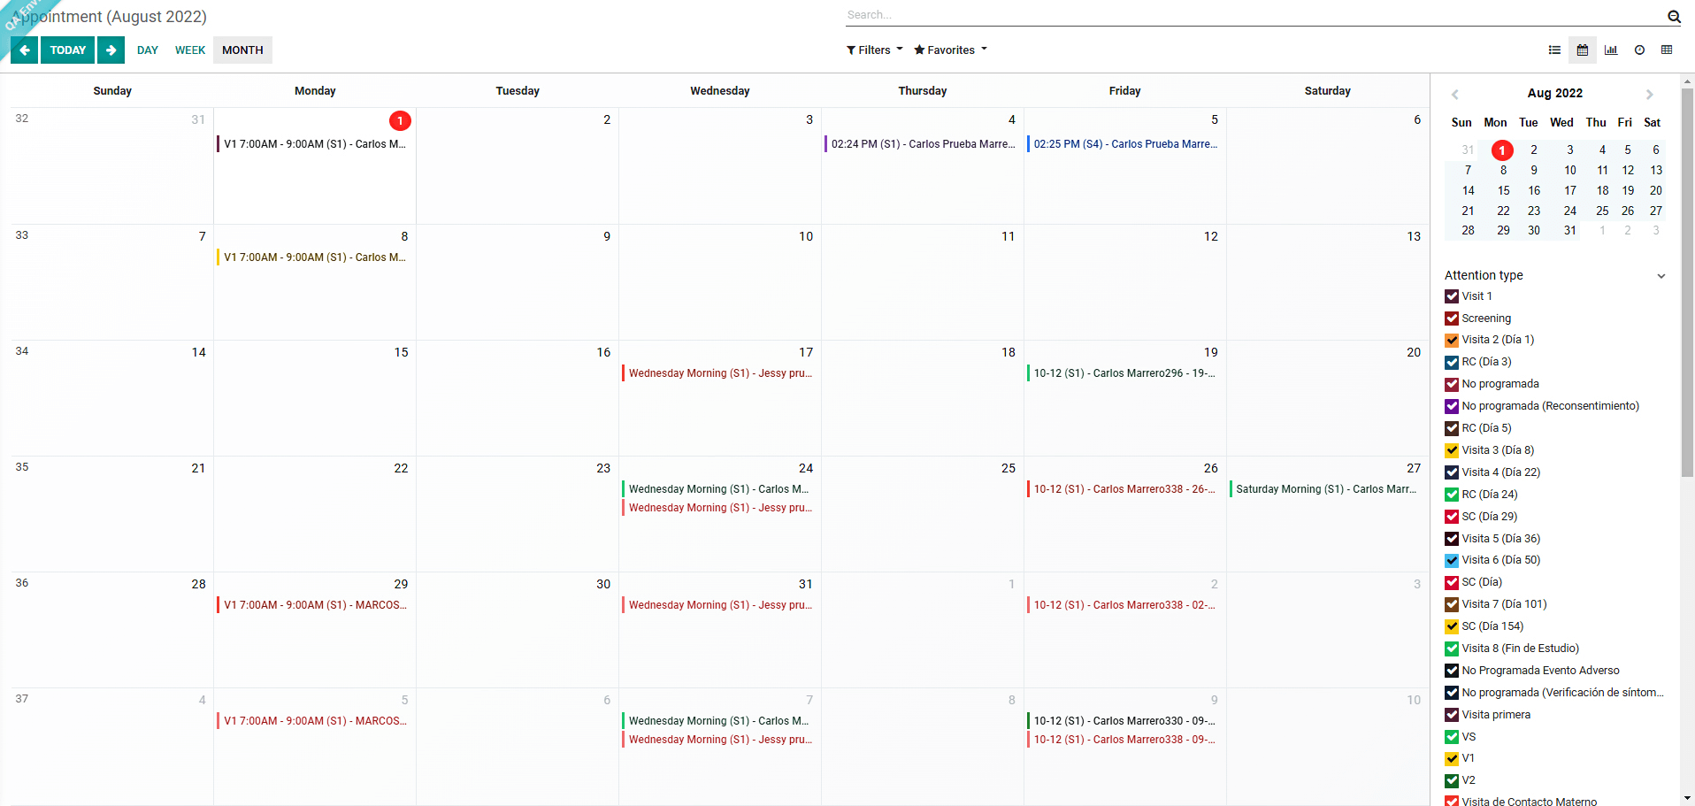Collapse the Attention type section
The width and height of the screenshot is (1695, 806).
tap(1661, 276)
